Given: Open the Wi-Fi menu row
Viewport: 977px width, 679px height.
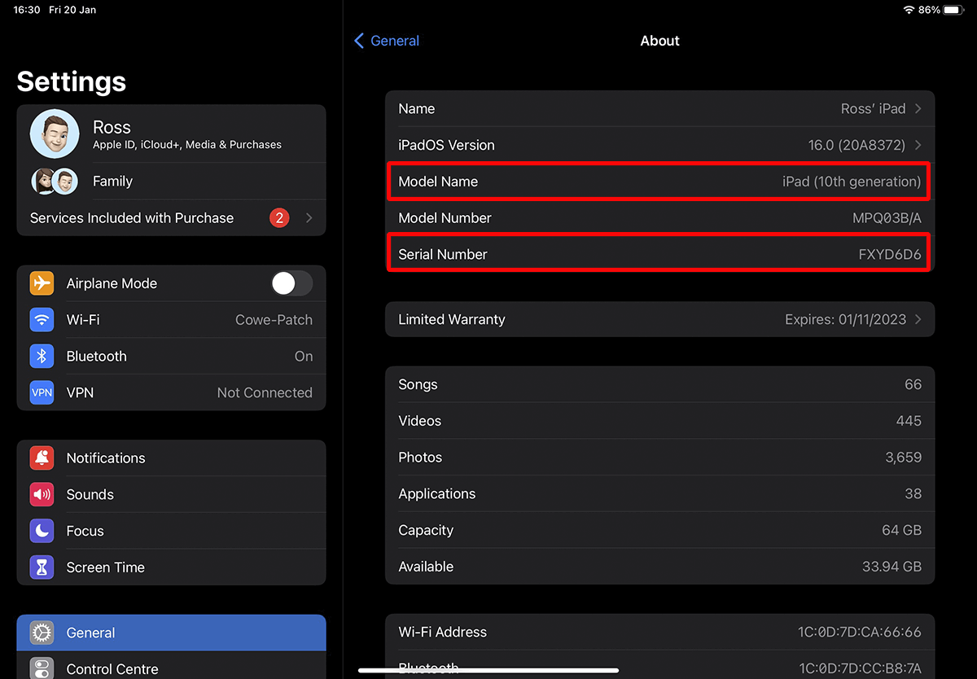Looking at the screenshot, I should [x=171, y=320].
